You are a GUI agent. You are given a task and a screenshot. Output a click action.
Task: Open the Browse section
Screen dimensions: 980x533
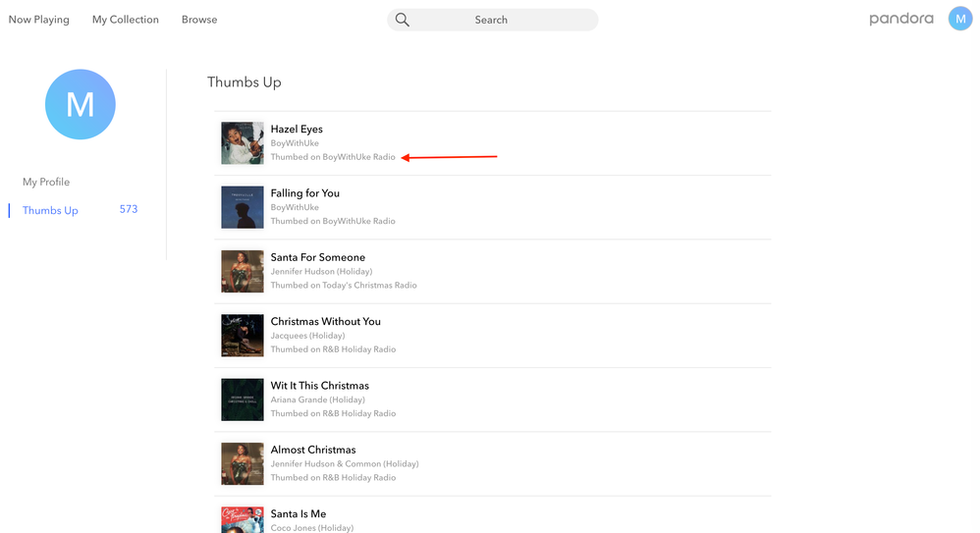tap(199, 20)
